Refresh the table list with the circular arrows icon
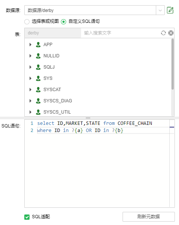Screen dimensions: 179x225 pos(163,33)
